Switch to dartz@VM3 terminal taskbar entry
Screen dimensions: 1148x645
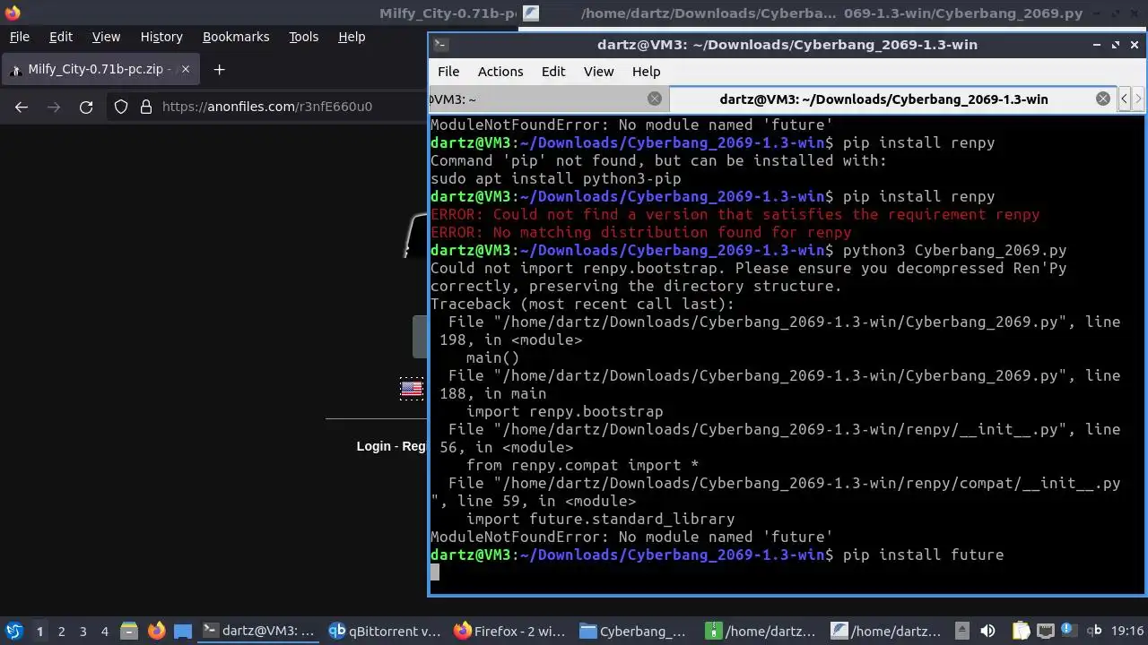(258, 631)
